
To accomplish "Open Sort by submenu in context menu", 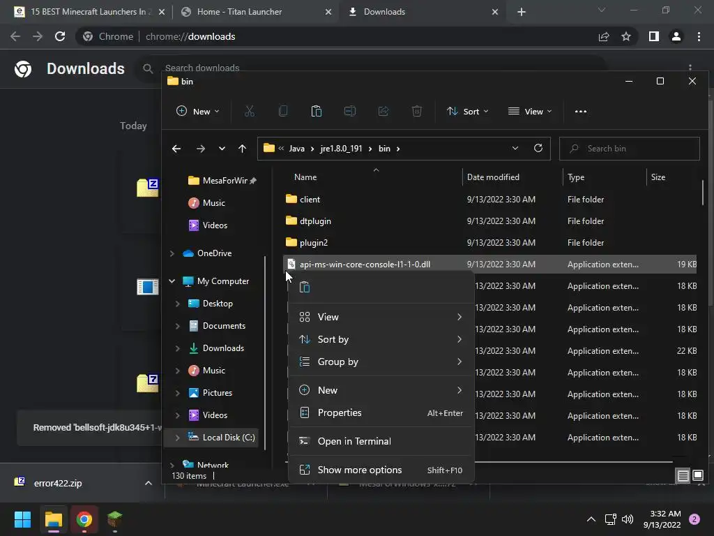I will pos(381,339).
